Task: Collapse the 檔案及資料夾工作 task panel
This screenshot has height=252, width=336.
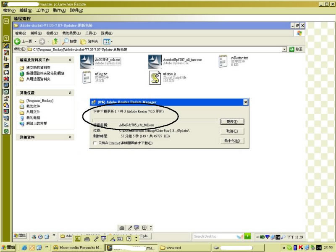Action: click(x=70, y=60)
